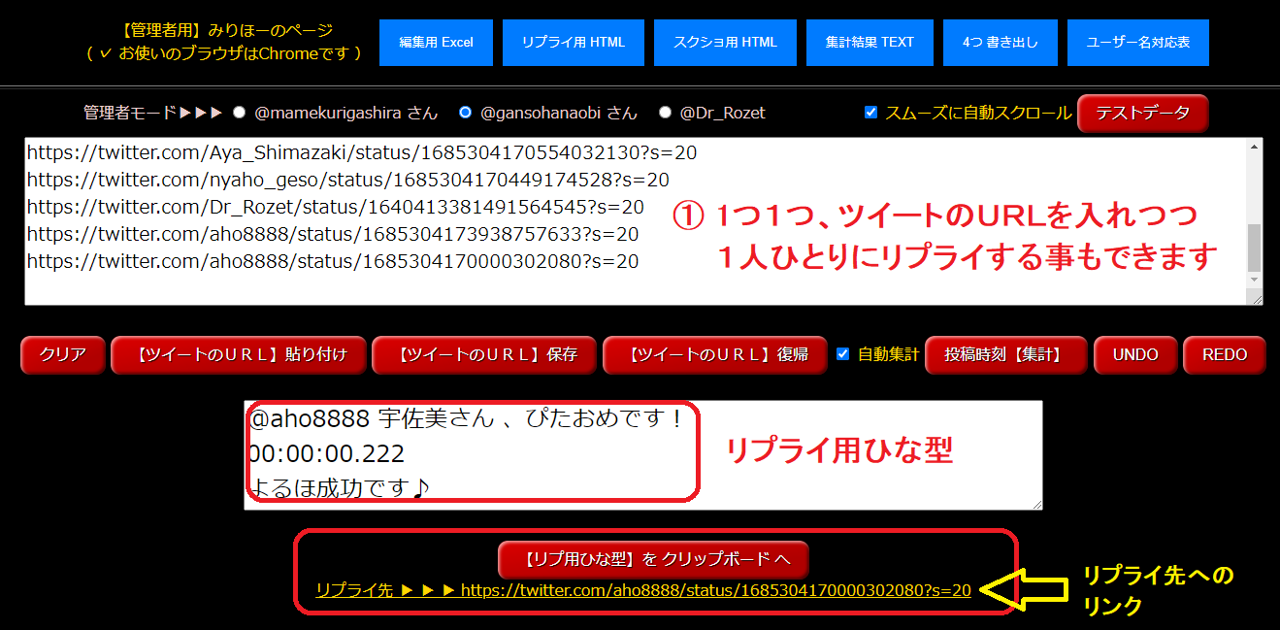Select the @mamekurigashira radio button
The image size is (1280, 630).
tap(240, 113)
